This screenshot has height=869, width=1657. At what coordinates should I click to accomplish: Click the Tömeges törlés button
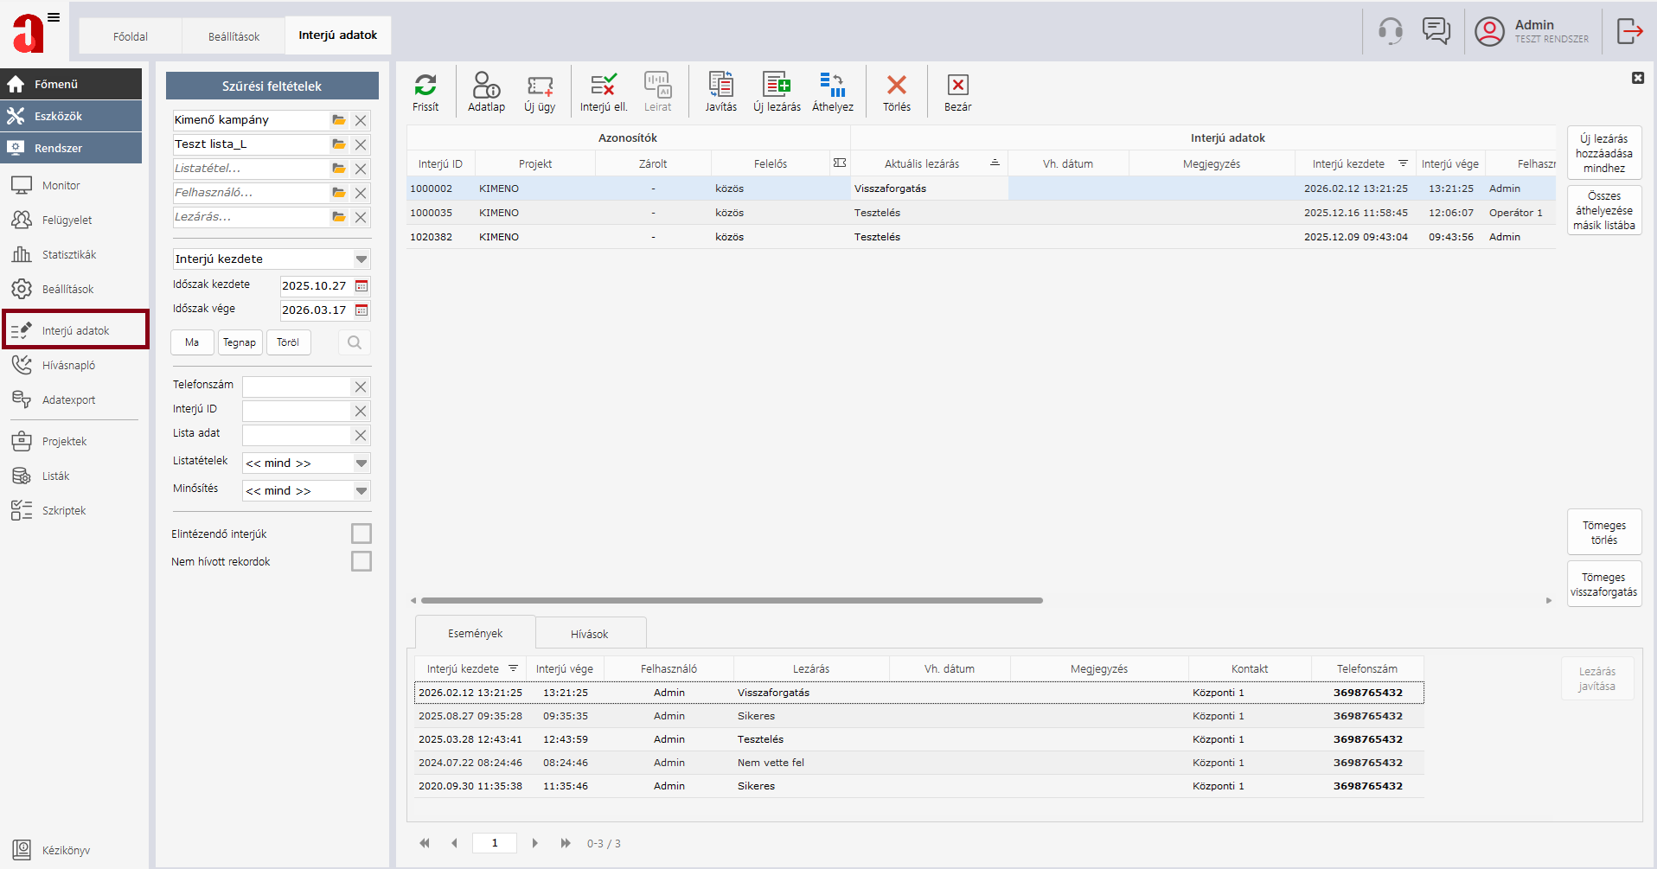[x=1603, y=533]
